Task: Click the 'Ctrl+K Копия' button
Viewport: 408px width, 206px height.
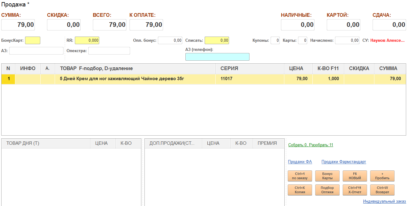Action: coord(300,190)
